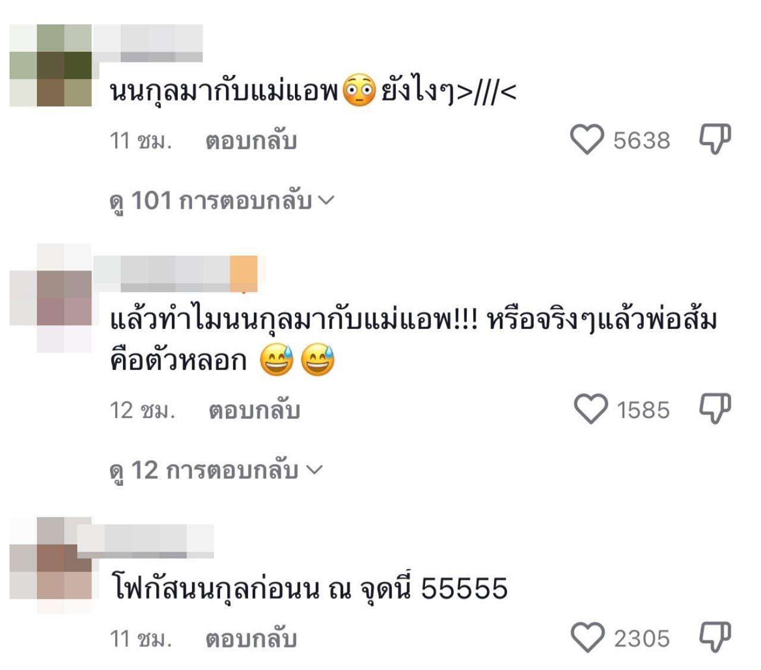
Task: Open the first commenter's avatar
Action: coord(51,65)
